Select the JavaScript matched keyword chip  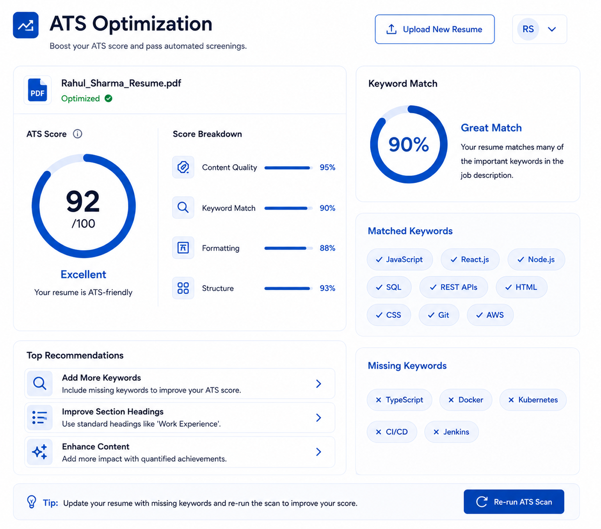[400, 259]
